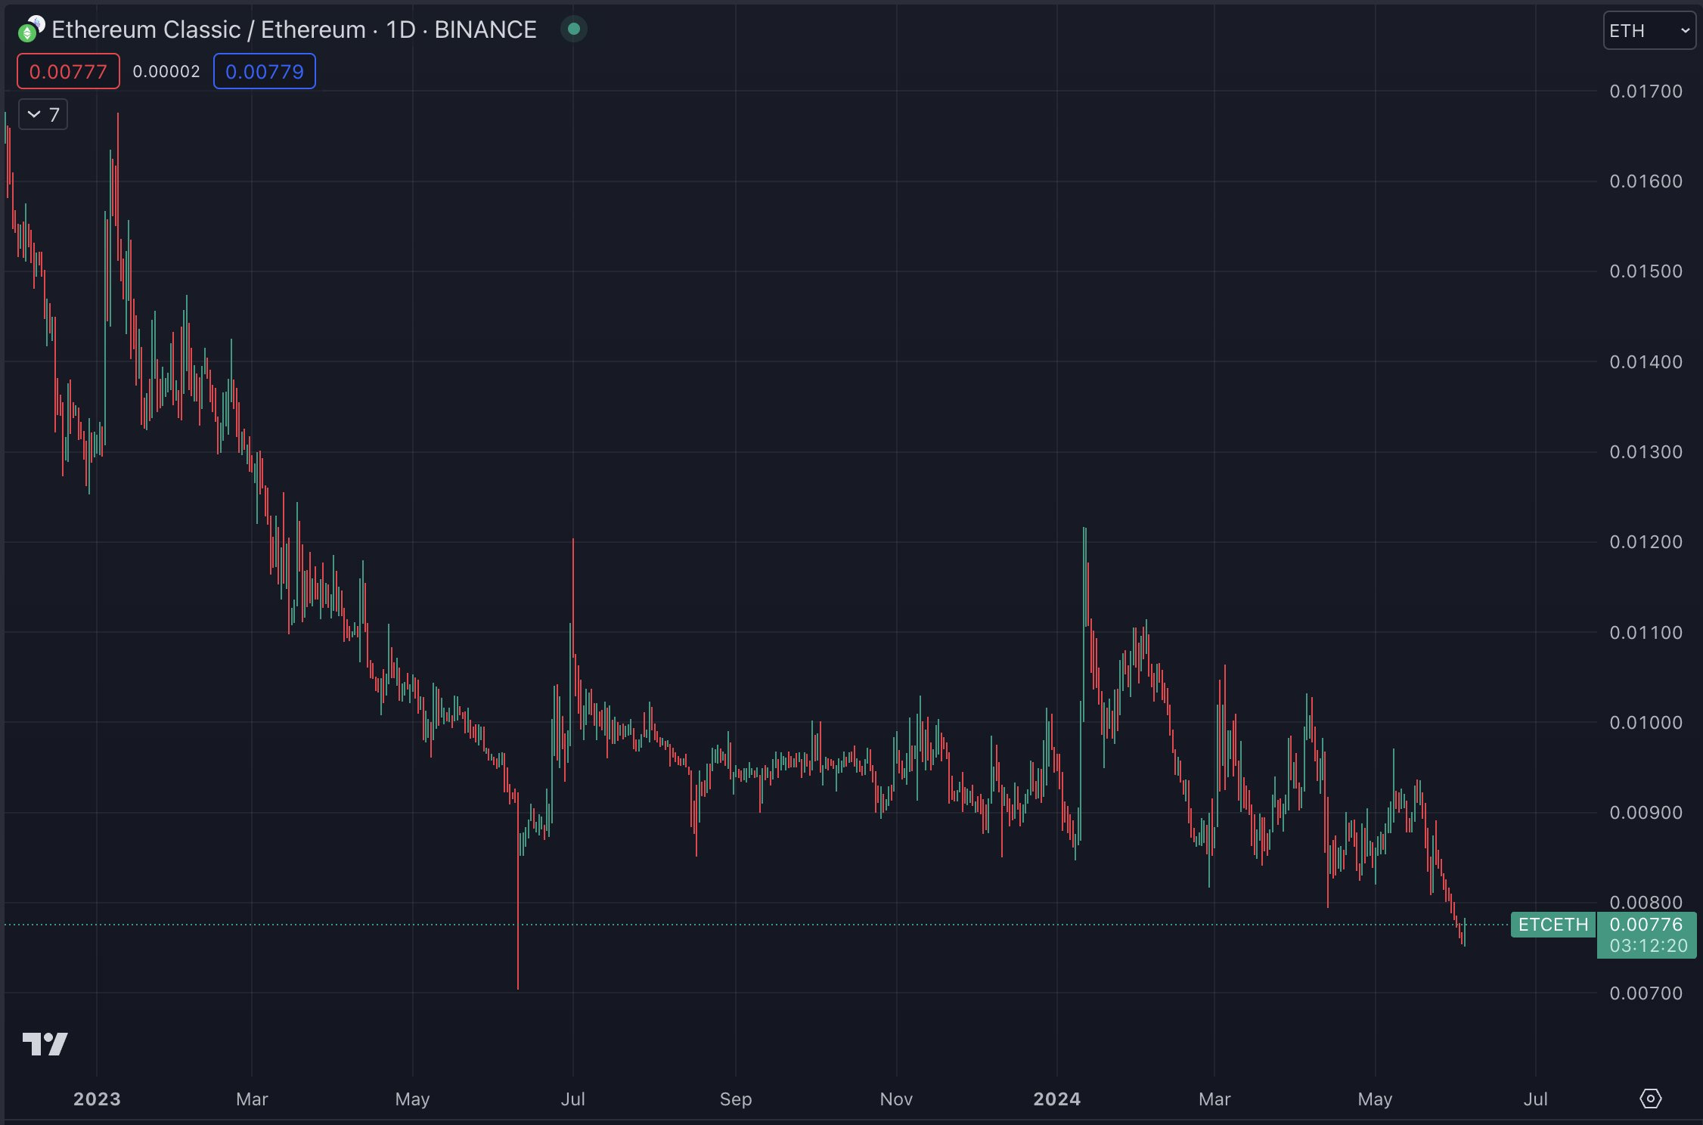
Task: Click the 0.00700 price scale label
Action: (x=1646, y=993)
